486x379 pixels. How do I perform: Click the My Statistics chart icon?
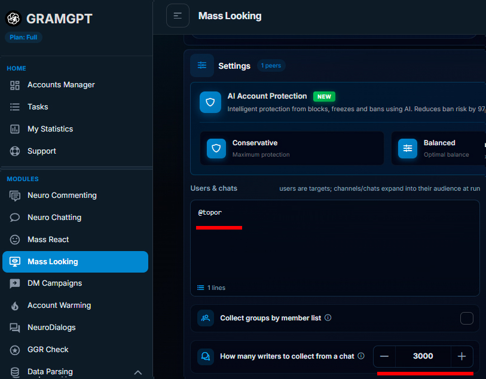point(15,129)
